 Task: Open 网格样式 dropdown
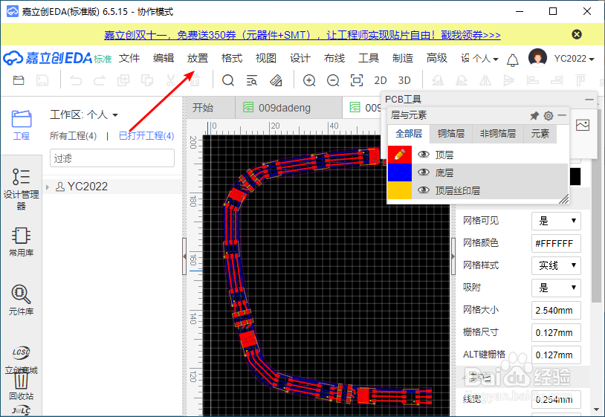[x=556, y=265]
